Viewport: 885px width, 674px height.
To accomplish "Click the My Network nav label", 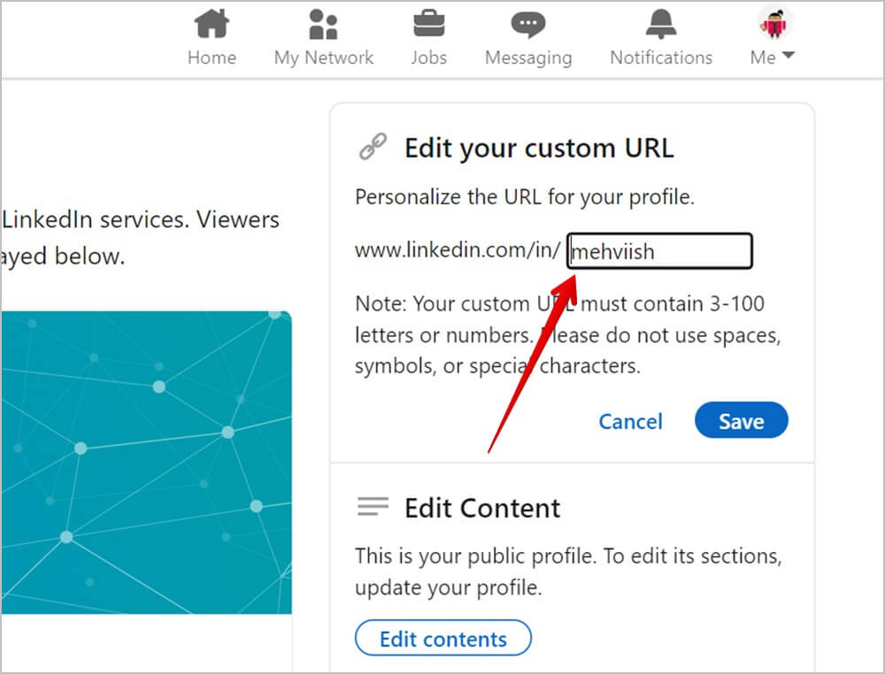I will click(323, 58).
